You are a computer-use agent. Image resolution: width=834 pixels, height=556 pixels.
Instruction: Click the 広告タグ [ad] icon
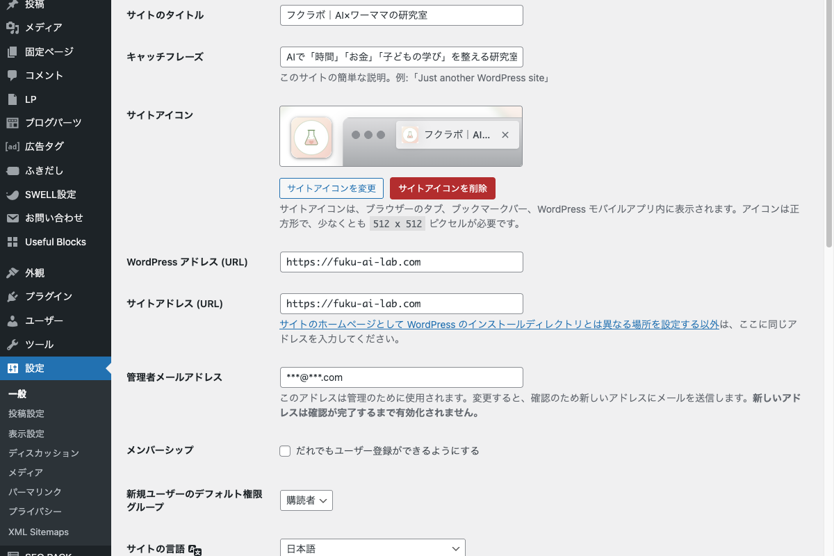(13, 147)
